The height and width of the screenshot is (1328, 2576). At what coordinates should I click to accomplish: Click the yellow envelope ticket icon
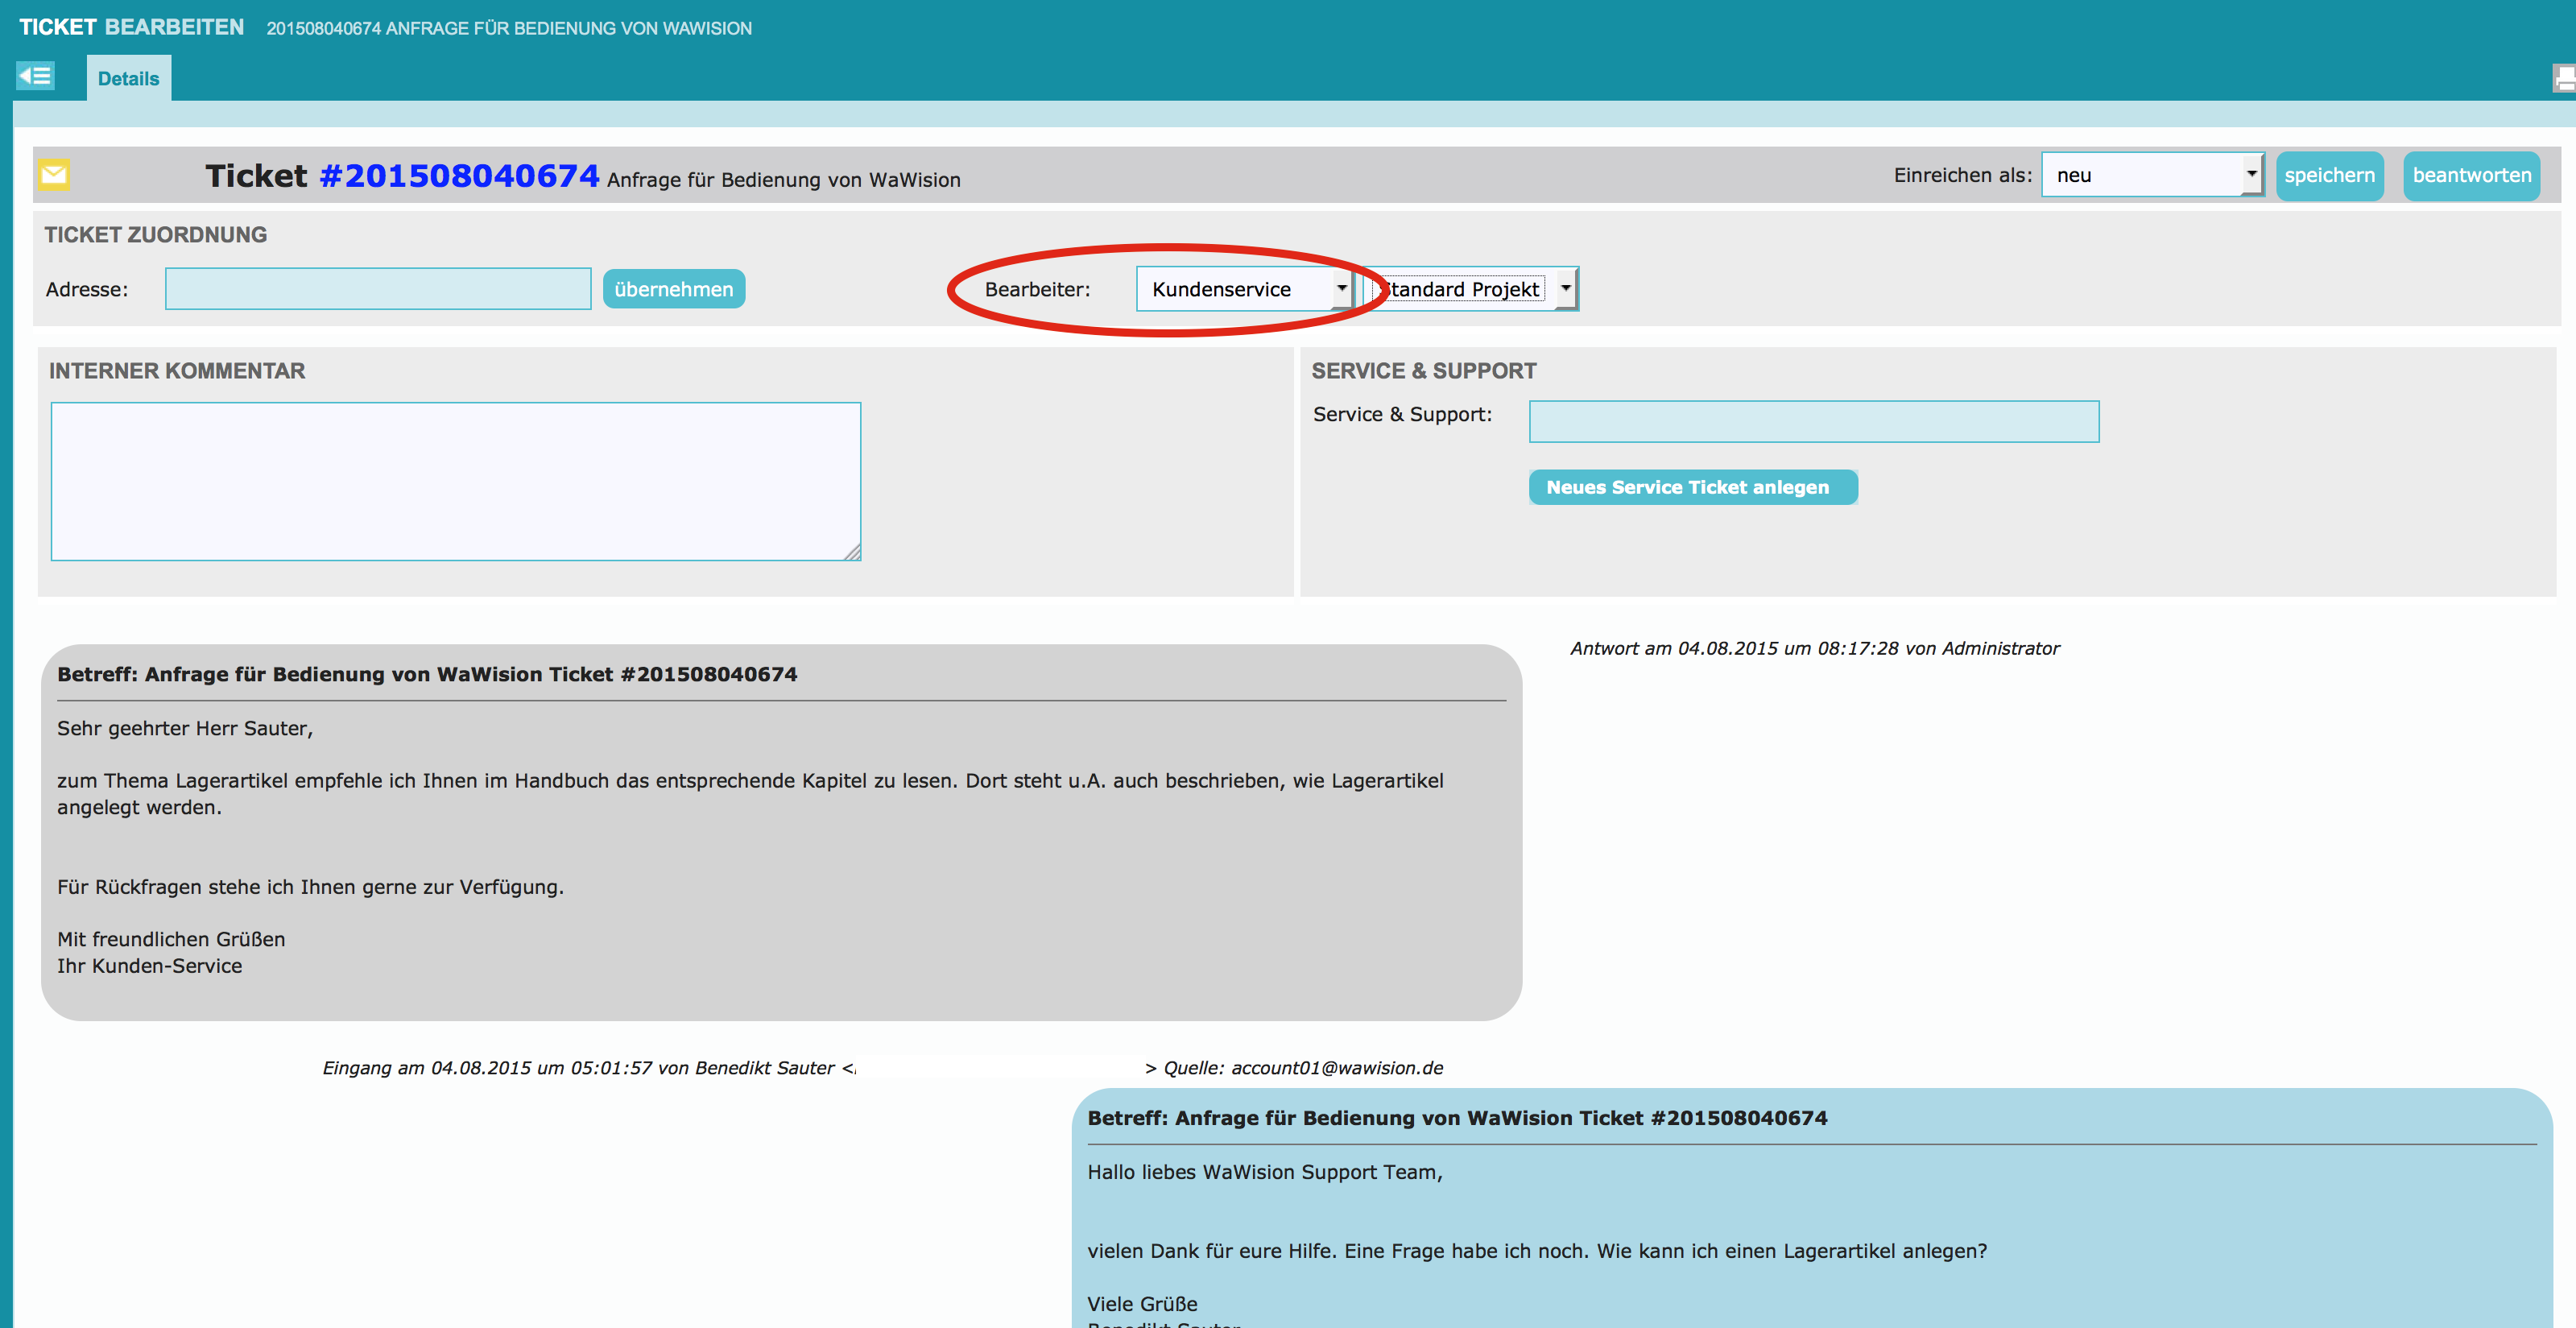coord(54,175)
